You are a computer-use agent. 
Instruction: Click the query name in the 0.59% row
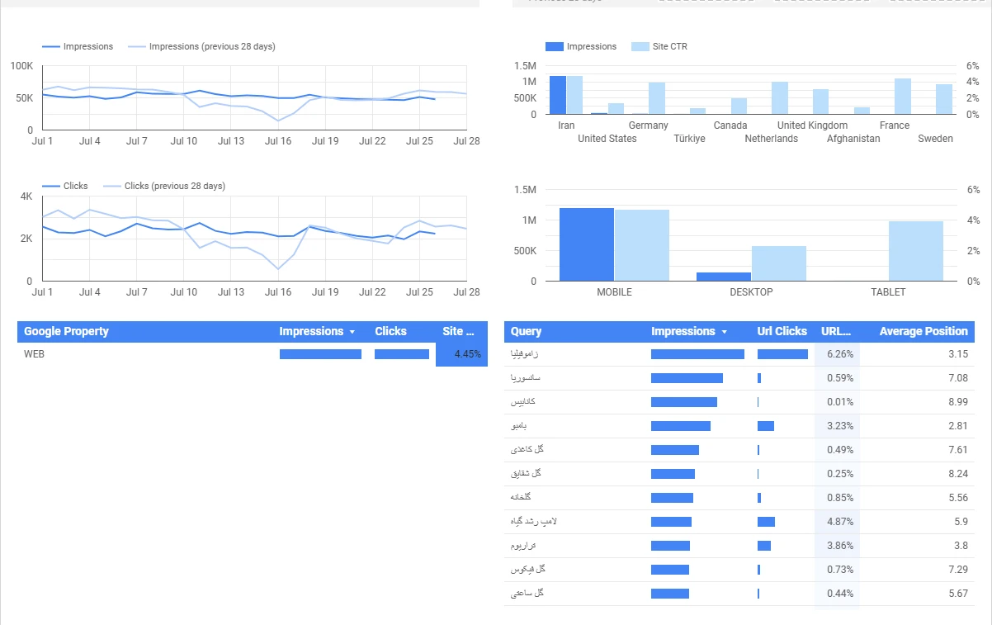pyautogui.click(x=526, y=378)
